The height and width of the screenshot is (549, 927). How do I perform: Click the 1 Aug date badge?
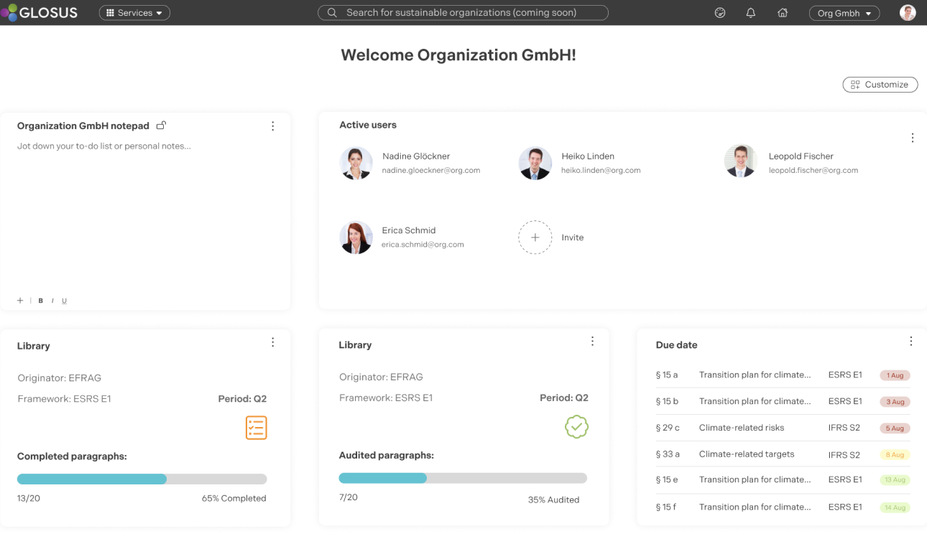[895, 375]
